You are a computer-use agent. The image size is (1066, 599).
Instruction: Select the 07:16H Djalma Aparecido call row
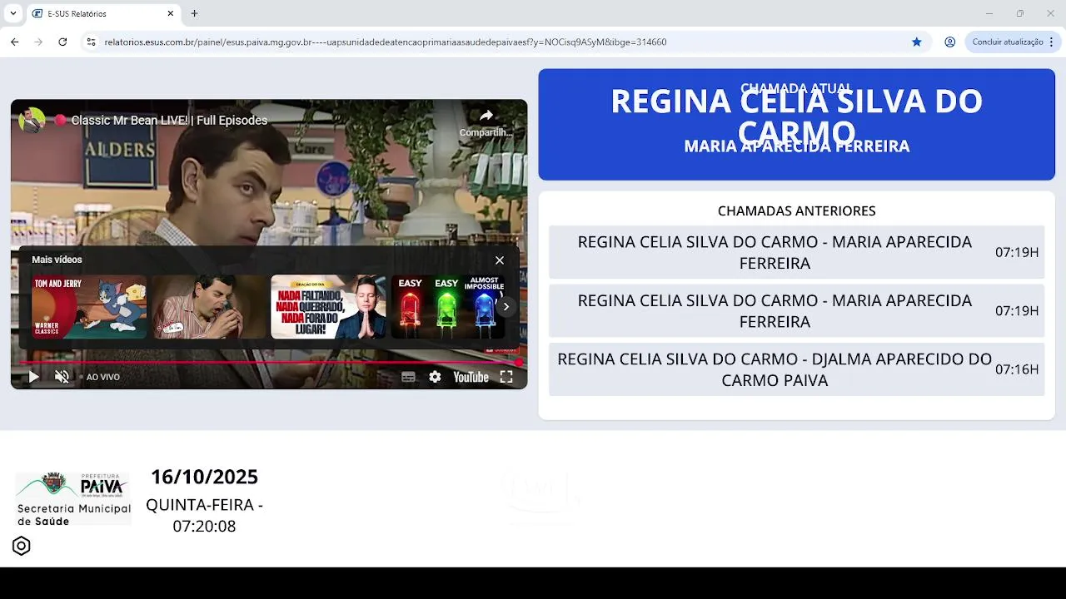(x=796, y=369)
